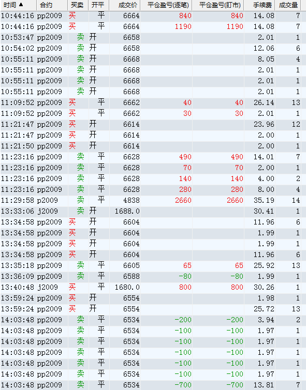The width and height of the screenshot is (306, 390).
Task: Click the trade price 6605
Action: [131, 265]
